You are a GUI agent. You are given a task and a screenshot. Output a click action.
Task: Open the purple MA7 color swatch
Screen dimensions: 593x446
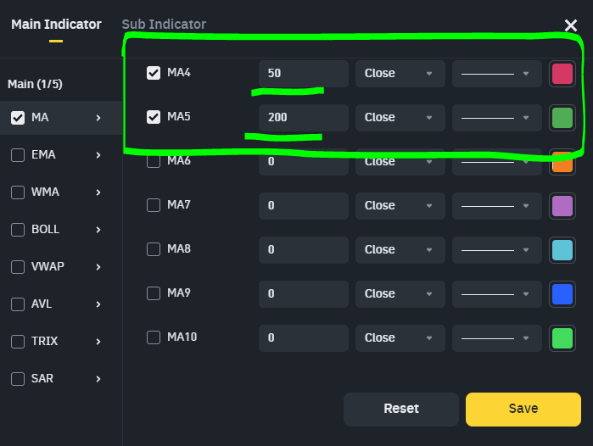point(562,205)
